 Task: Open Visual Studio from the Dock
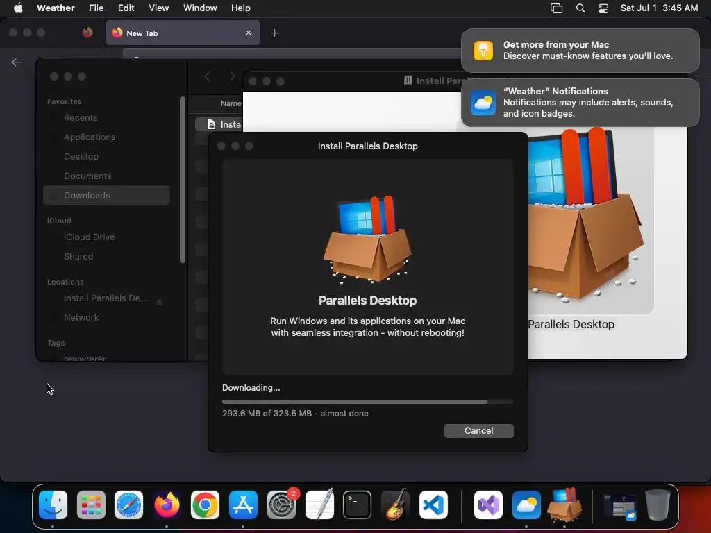click(488, 505)
